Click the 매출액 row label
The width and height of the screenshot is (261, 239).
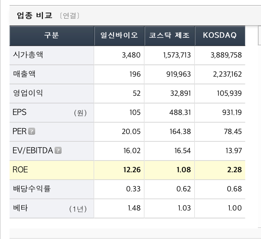[x=24, y=74]
